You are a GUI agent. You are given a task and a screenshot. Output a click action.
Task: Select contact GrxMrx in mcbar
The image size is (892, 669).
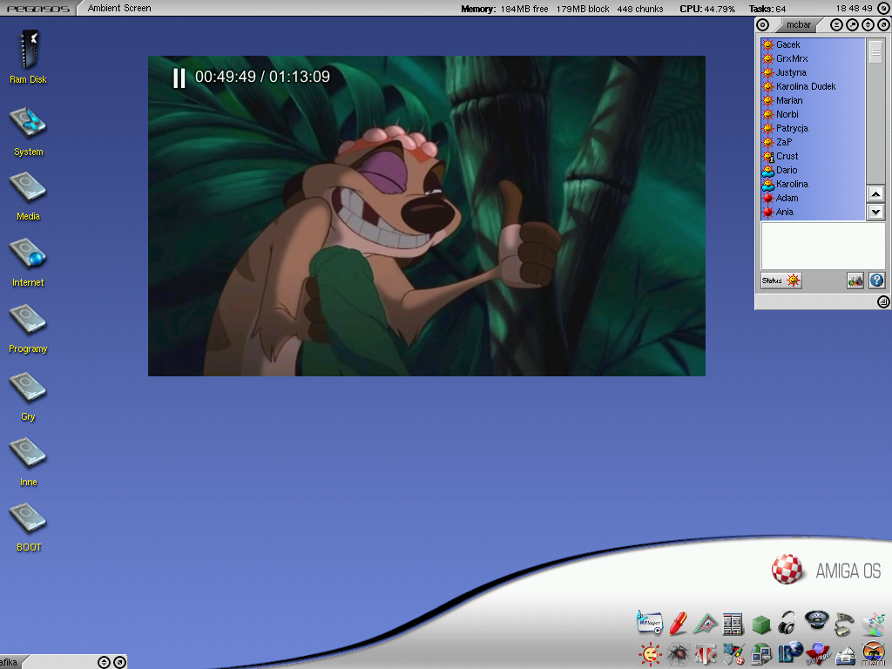click(813, 58)
